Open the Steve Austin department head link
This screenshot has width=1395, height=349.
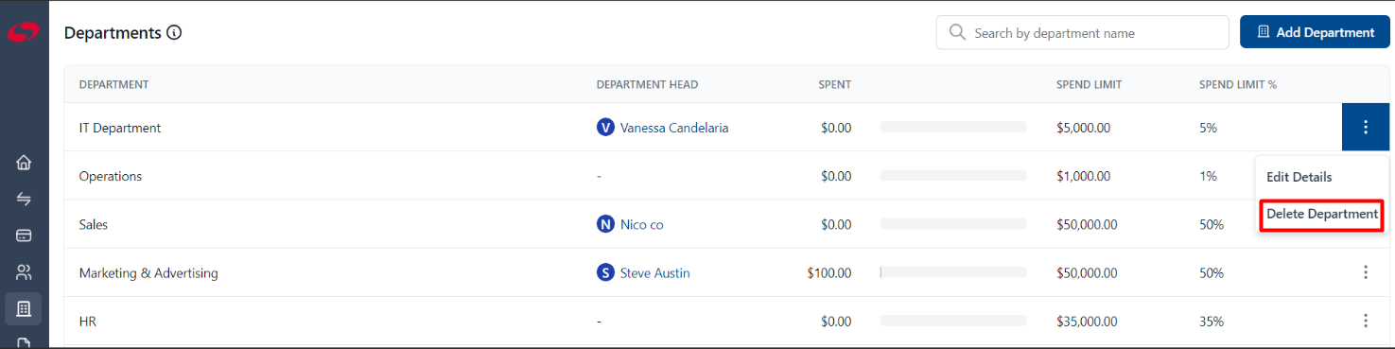click(x=654, y=272)
